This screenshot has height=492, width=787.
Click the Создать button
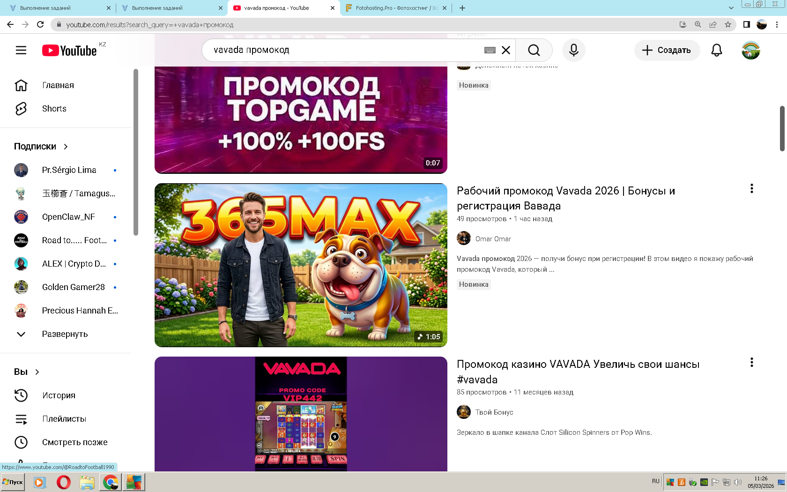click(667, 50)
